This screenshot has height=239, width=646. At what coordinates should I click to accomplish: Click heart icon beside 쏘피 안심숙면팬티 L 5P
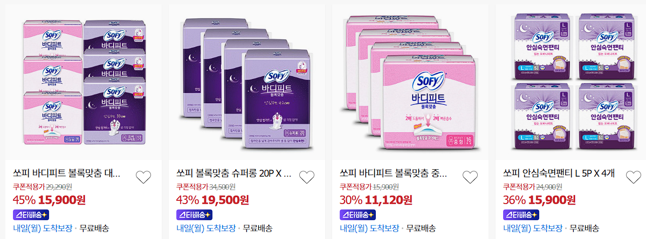(x=633, y=177)
